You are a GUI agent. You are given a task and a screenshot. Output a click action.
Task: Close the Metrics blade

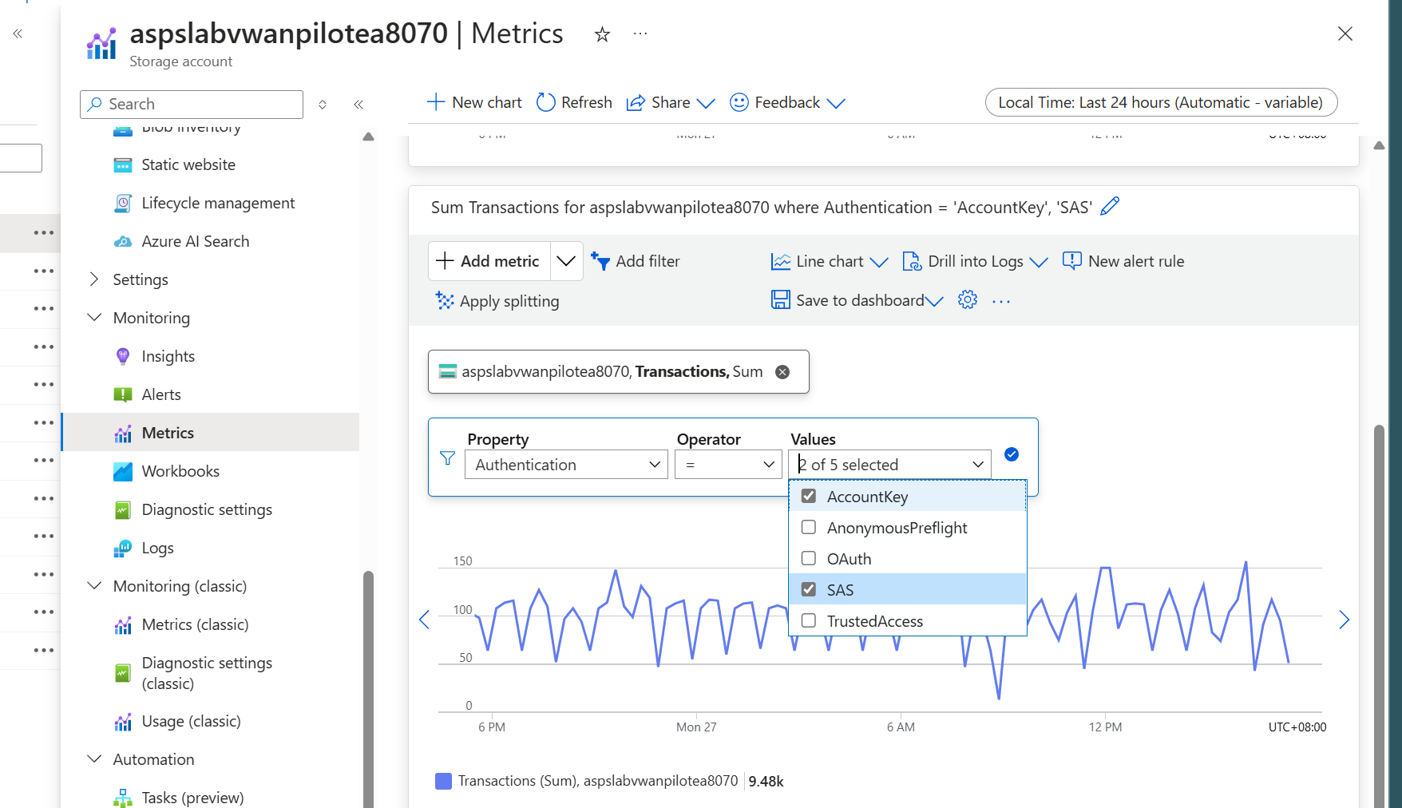click(x=1345, y=34)
